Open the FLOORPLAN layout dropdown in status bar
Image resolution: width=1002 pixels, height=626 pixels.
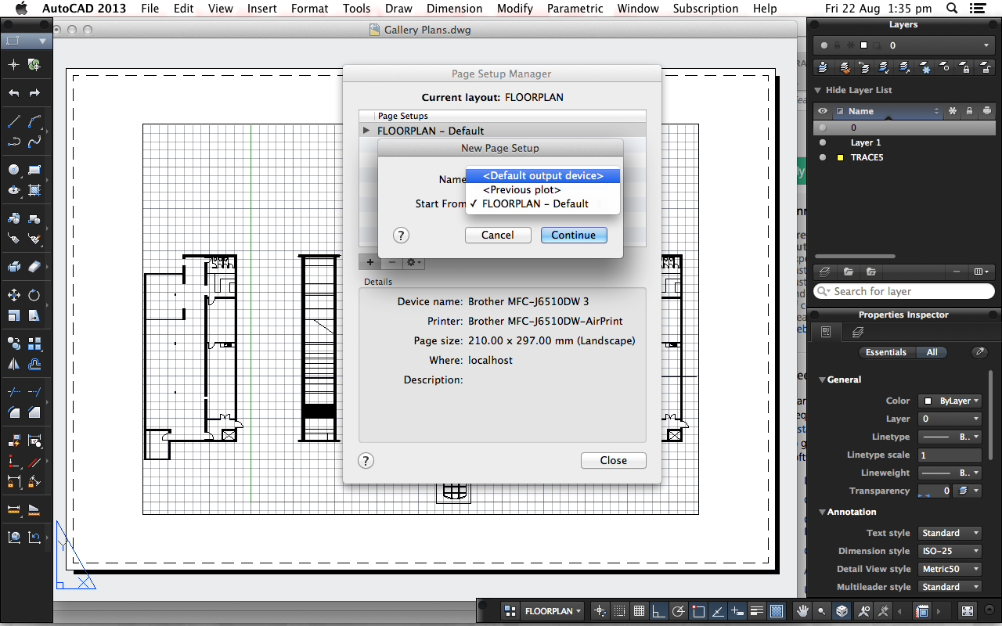pos(553,611)
